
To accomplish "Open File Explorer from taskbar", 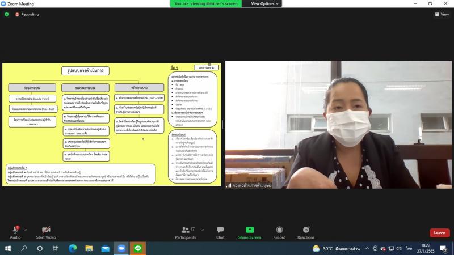I will [x=89, y=248].
